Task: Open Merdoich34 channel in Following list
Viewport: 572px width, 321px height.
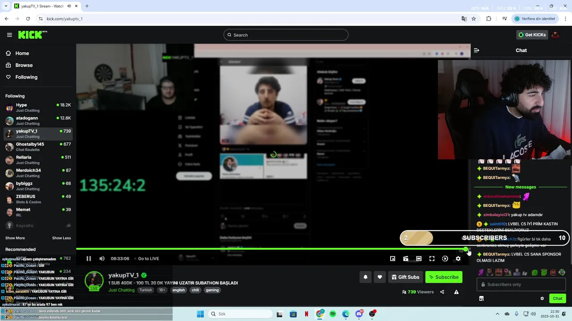Action: click(38, 173)
